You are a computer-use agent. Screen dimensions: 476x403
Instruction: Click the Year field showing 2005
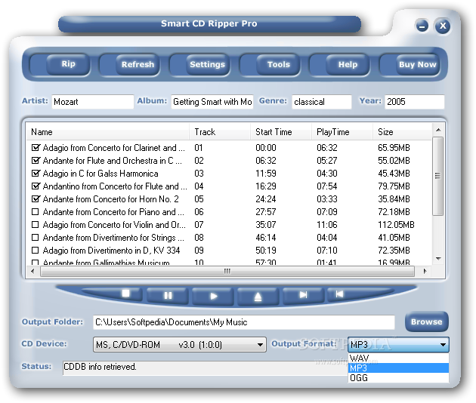[x=415, y=102]
